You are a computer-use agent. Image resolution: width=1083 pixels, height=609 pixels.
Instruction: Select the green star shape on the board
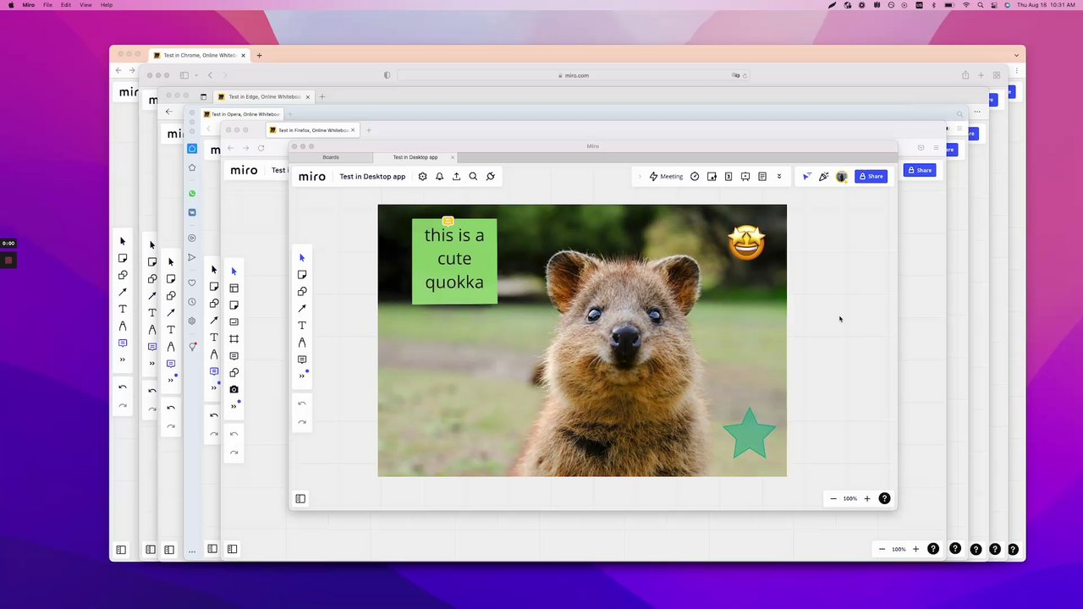click(750, 433)
